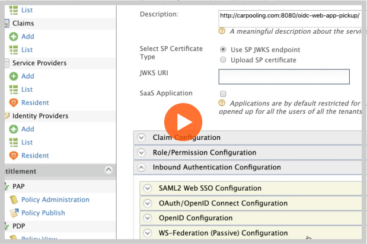The width and height of the screenshot is (367, 244).
Task: Open the List link above Claims
Action: (x=27, y=10)
